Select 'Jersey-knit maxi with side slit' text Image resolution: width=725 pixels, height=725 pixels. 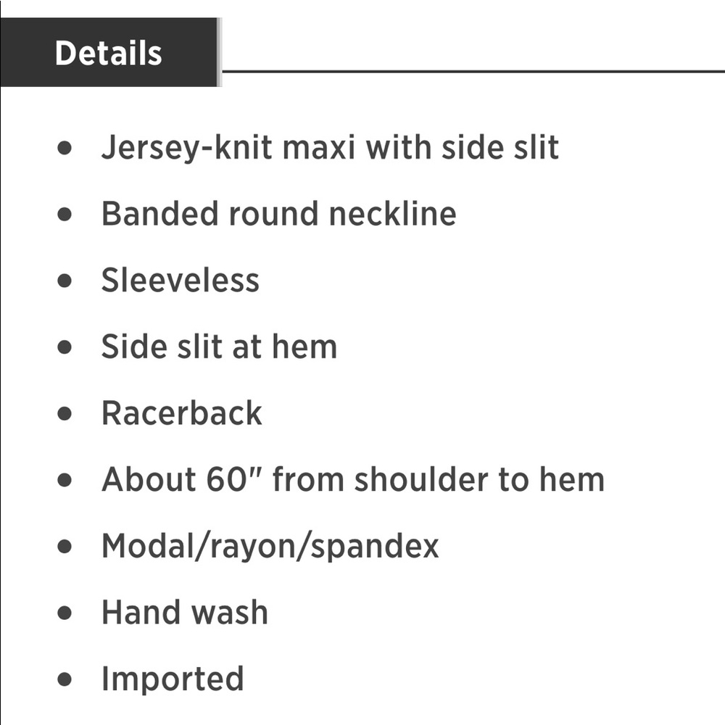(330, 148)
